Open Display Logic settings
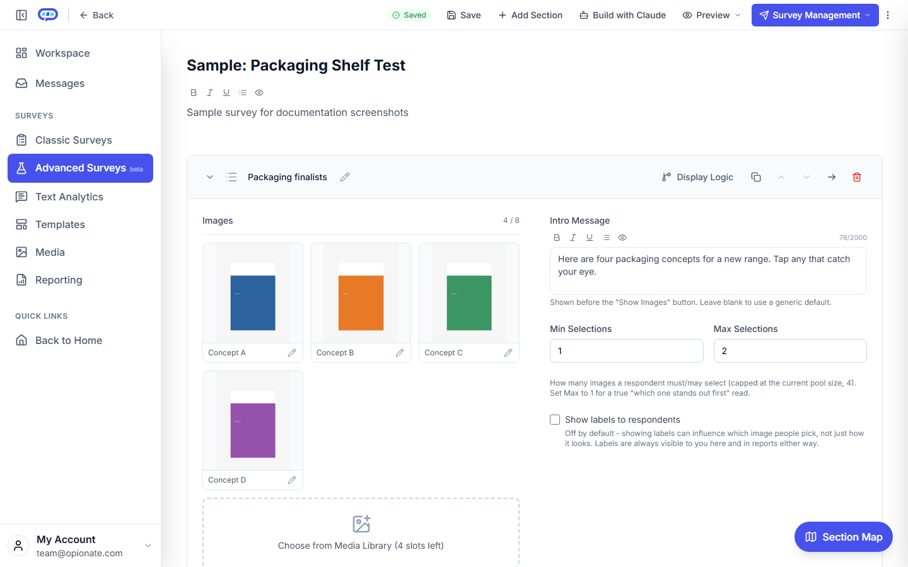 (x=697, y=177)
